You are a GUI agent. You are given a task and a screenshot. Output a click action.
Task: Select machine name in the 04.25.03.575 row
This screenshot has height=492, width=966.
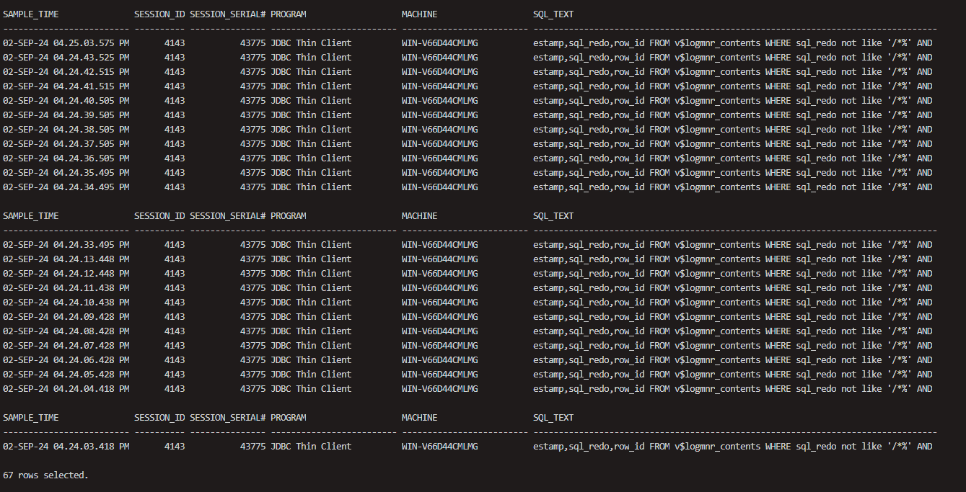click(439, 43)
